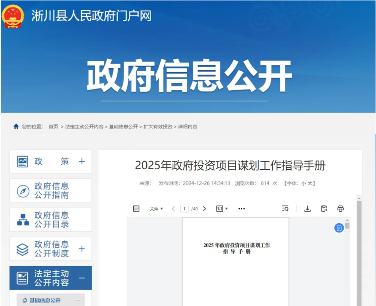Click the PDF page number input field
Screen dimensions: 376x306
click(184, 209)
